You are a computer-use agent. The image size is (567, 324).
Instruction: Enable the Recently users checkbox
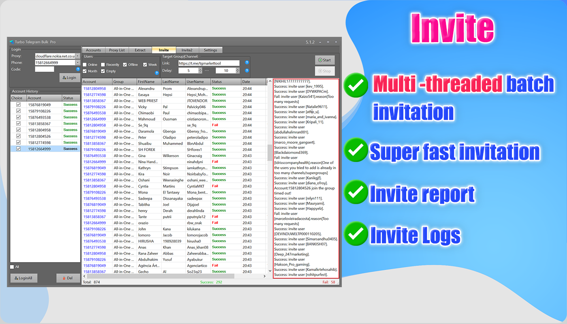tap(103, 65)
